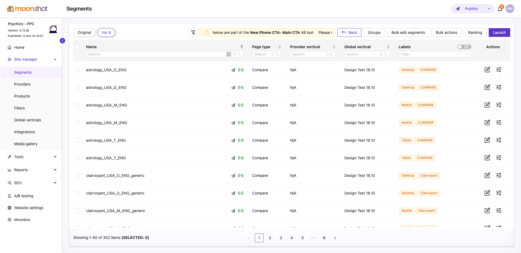Sort by Global vertical column arrows
Screen dimensions: 521x253
388,47
